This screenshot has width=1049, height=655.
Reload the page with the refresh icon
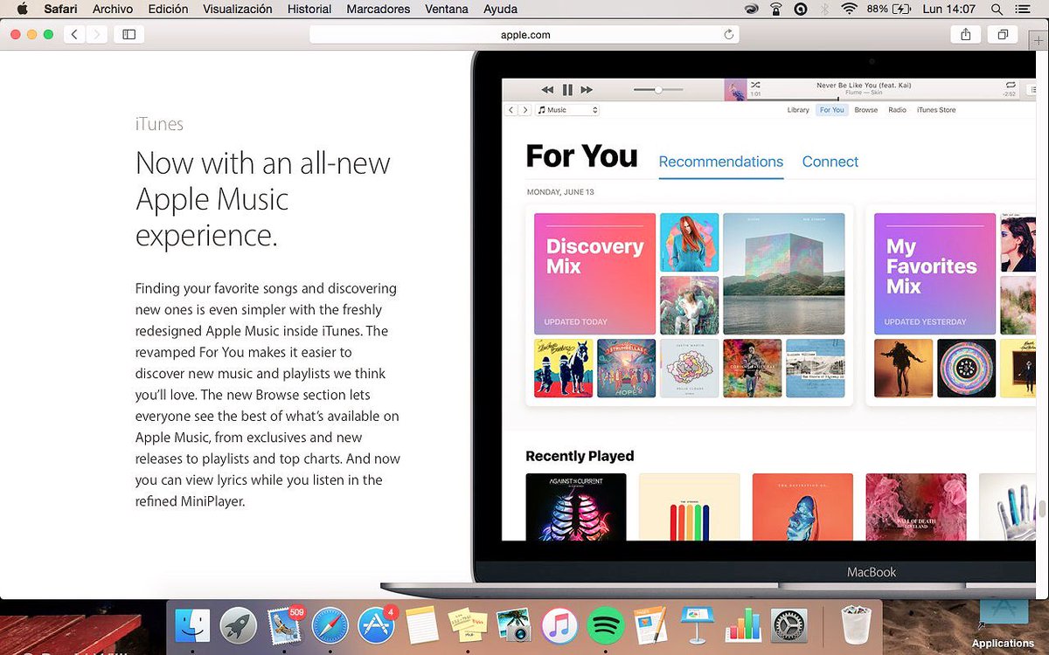click(728, 34)
